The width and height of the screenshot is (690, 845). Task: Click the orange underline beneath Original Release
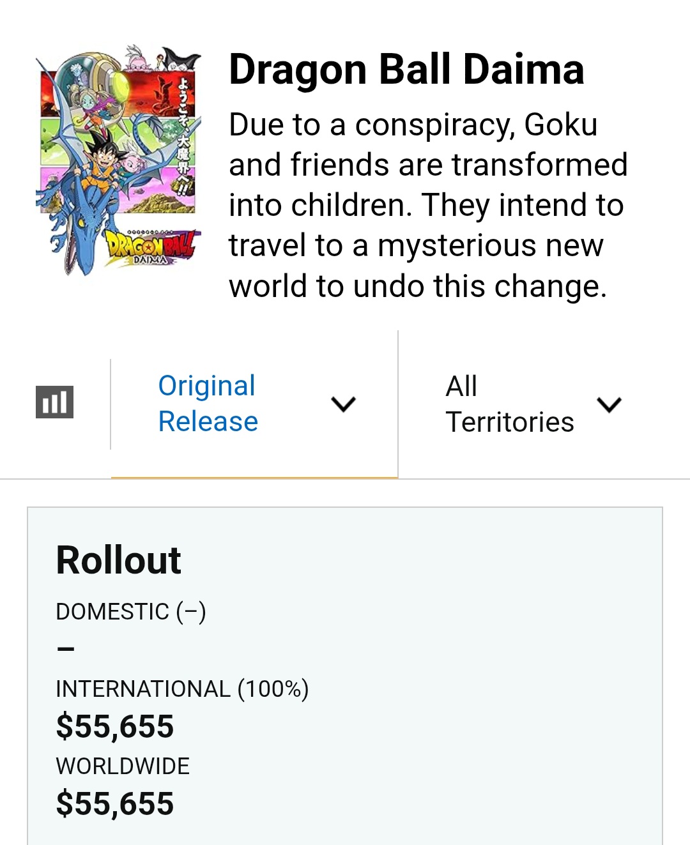254,477
